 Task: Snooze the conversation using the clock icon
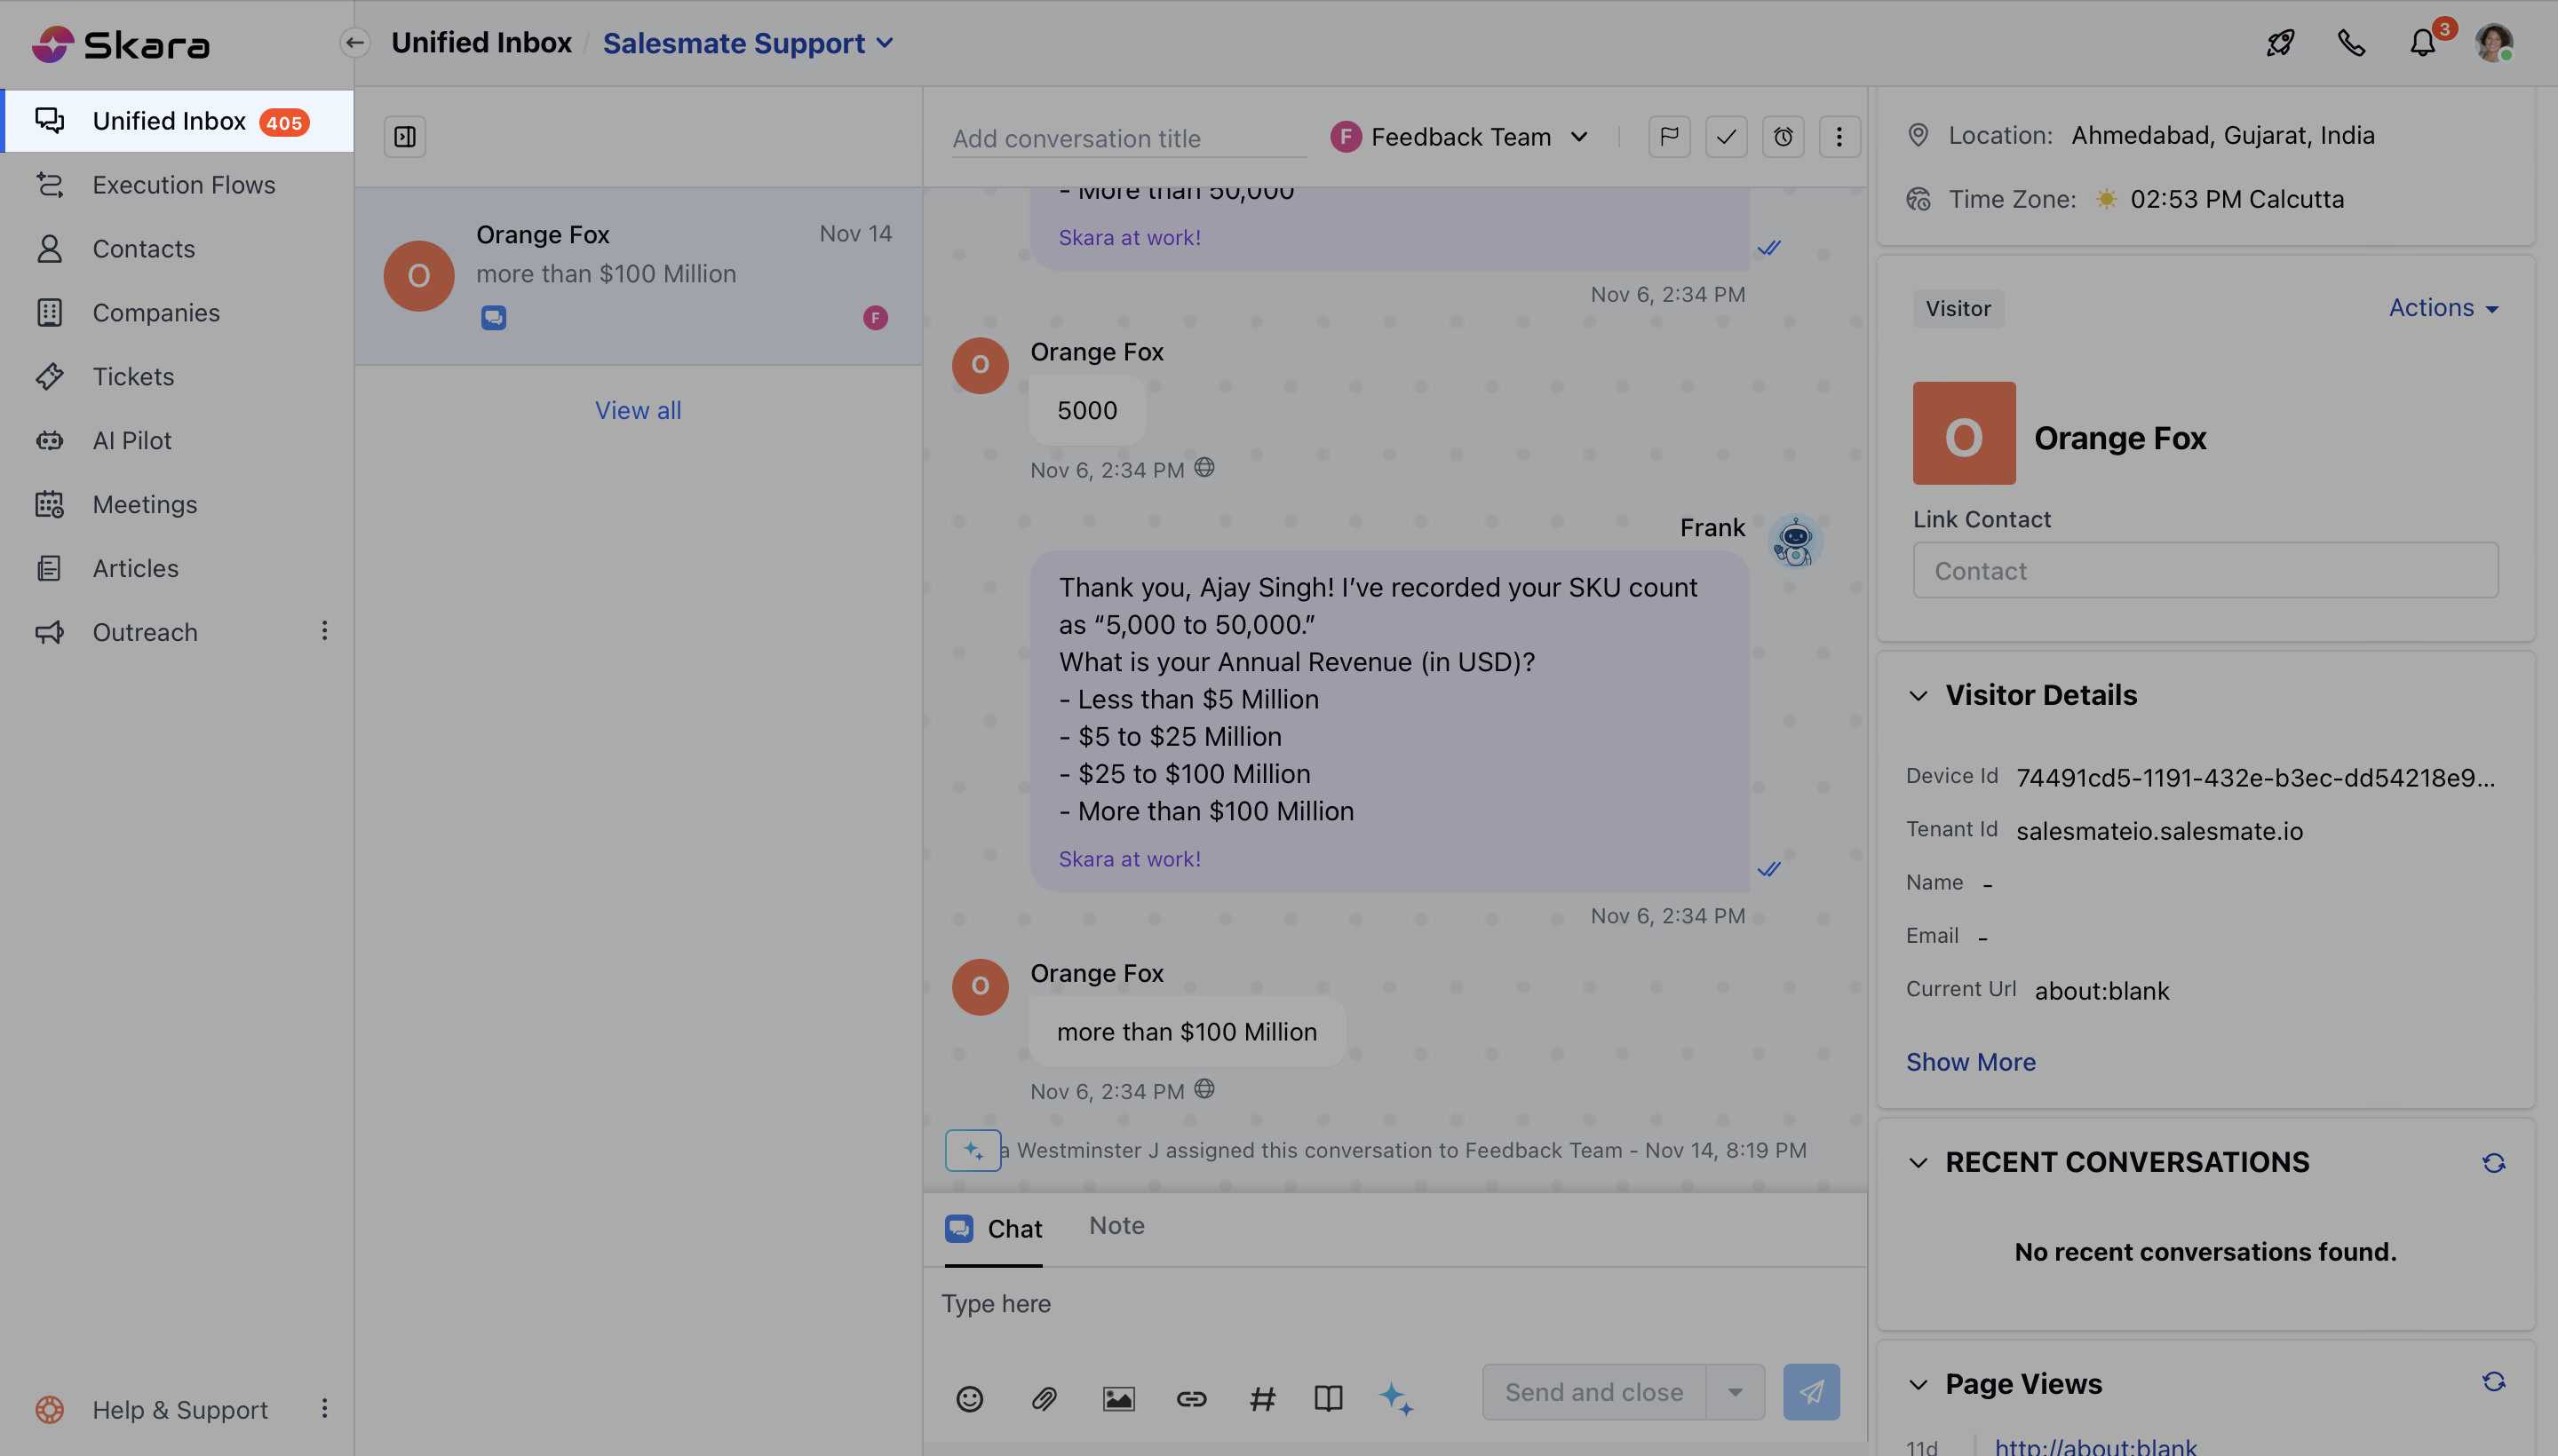[1783, 137]
